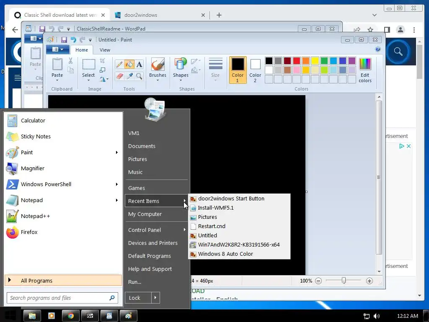Image resolution: width=429 pixels, height=322 pixels.
Task: Select the Eraser tool in Paint
Action: pos(119,76)
